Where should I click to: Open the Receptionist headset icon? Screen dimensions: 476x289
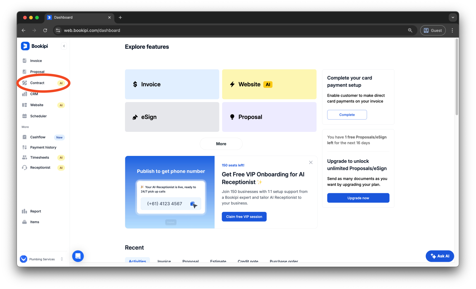(x=25, y=168)
